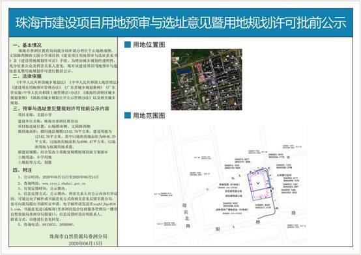Click the 咨询电话 phone number line

pos(46,224)
